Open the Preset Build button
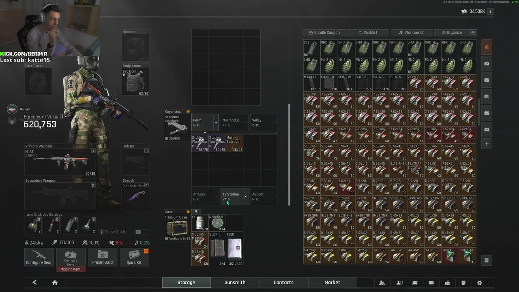Image resolution: width=519 pixels, height=292 pixels. (103, 257)
